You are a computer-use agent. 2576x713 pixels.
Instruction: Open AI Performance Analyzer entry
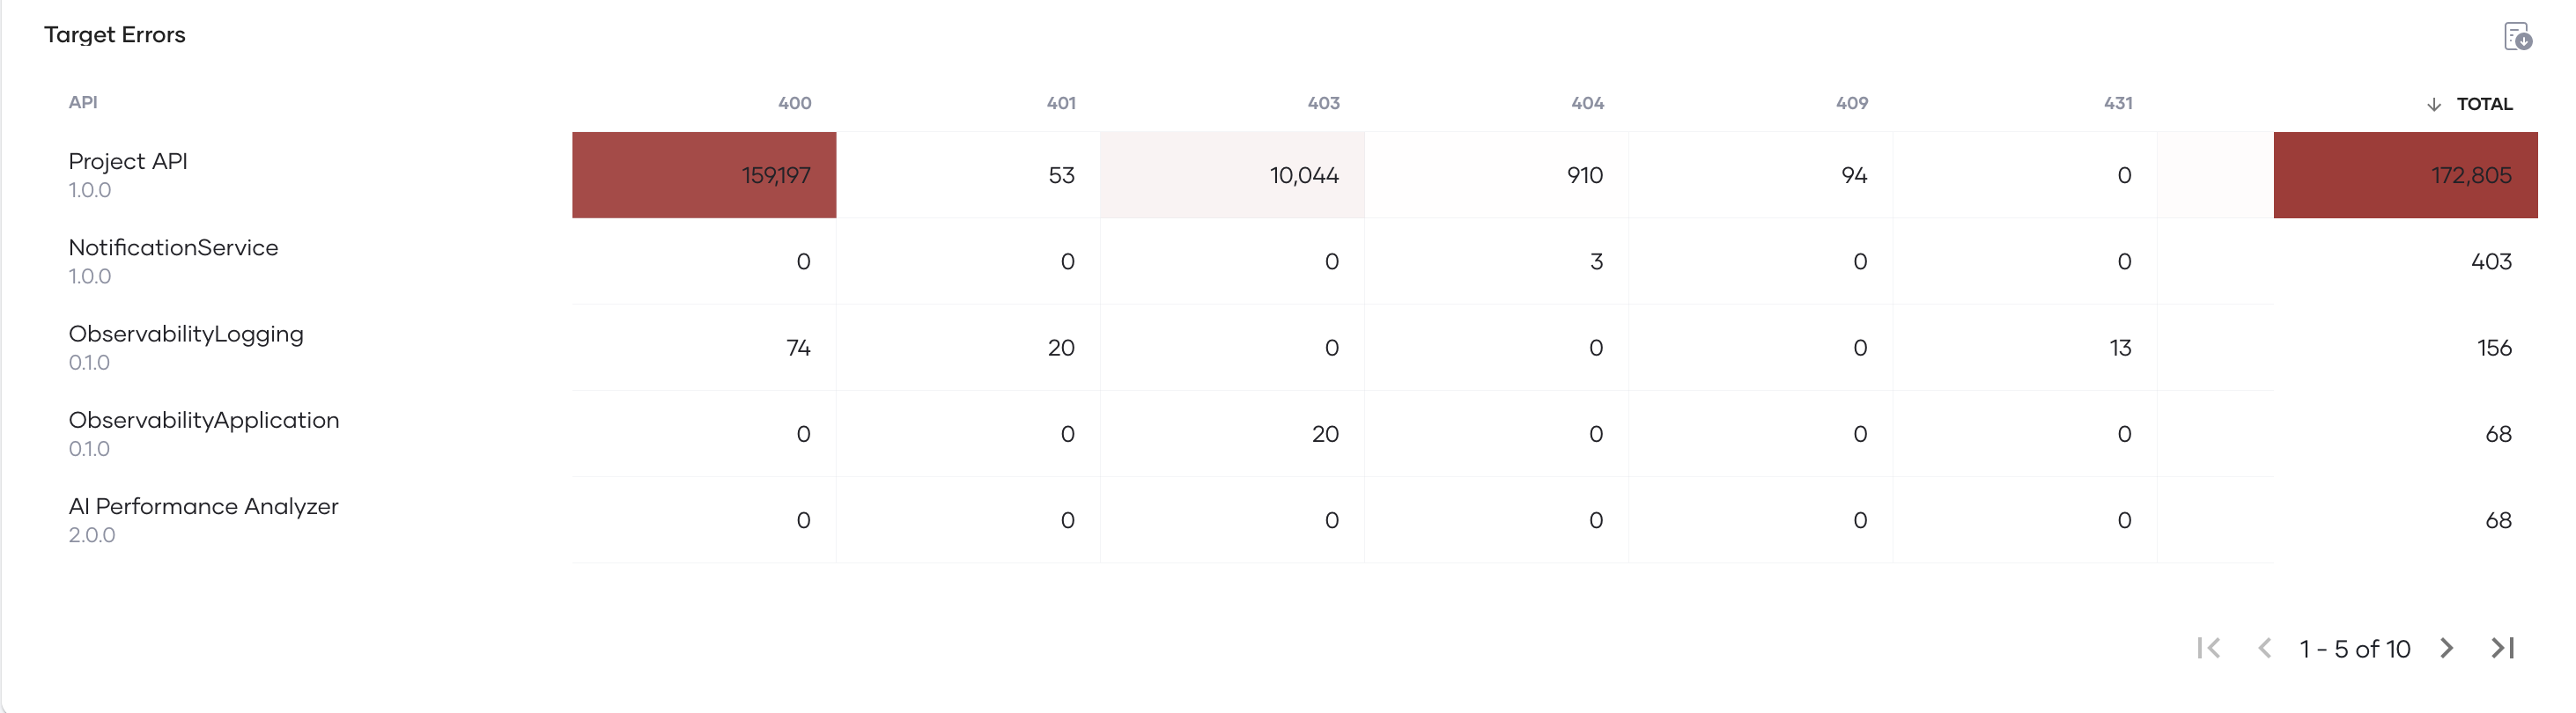coord(203,506)
